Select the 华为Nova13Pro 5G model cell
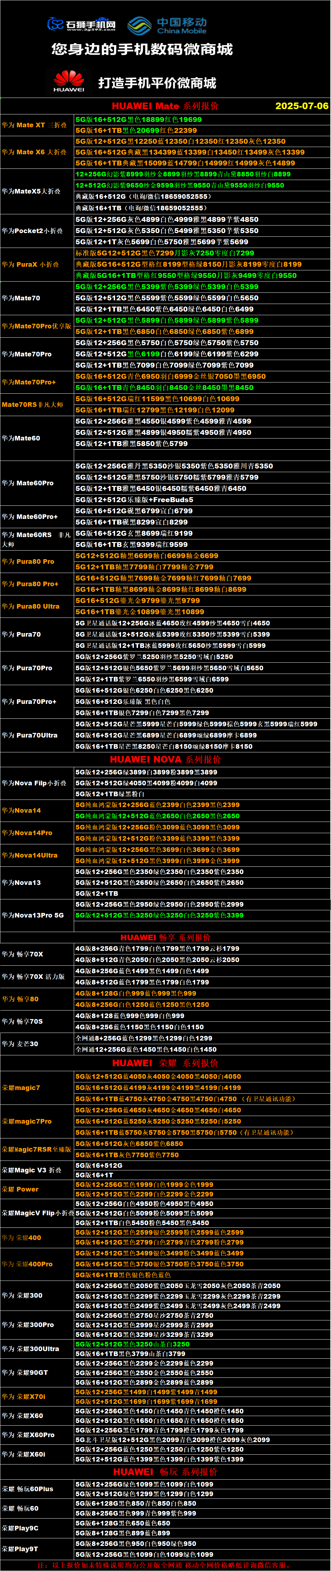Image resolution: width=331 pixels, height=1571 pixels. click(37, 916)
